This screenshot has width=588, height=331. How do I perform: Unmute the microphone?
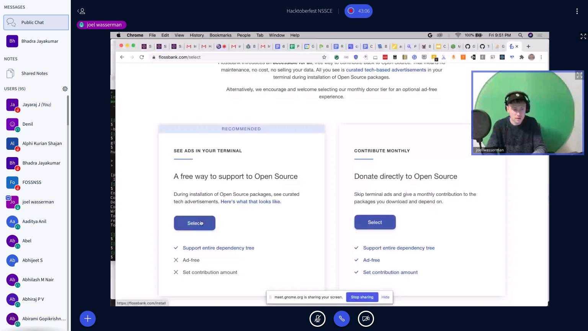317,319
